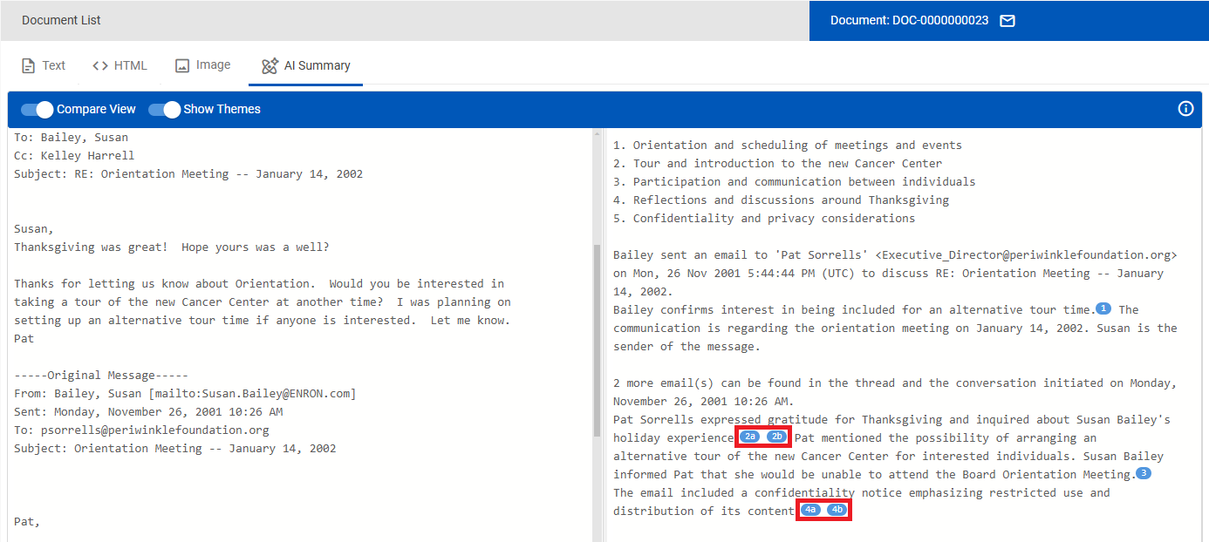Go to the Document List panel
Viewport: 1209px width, 542px height.
coord(61,20)
